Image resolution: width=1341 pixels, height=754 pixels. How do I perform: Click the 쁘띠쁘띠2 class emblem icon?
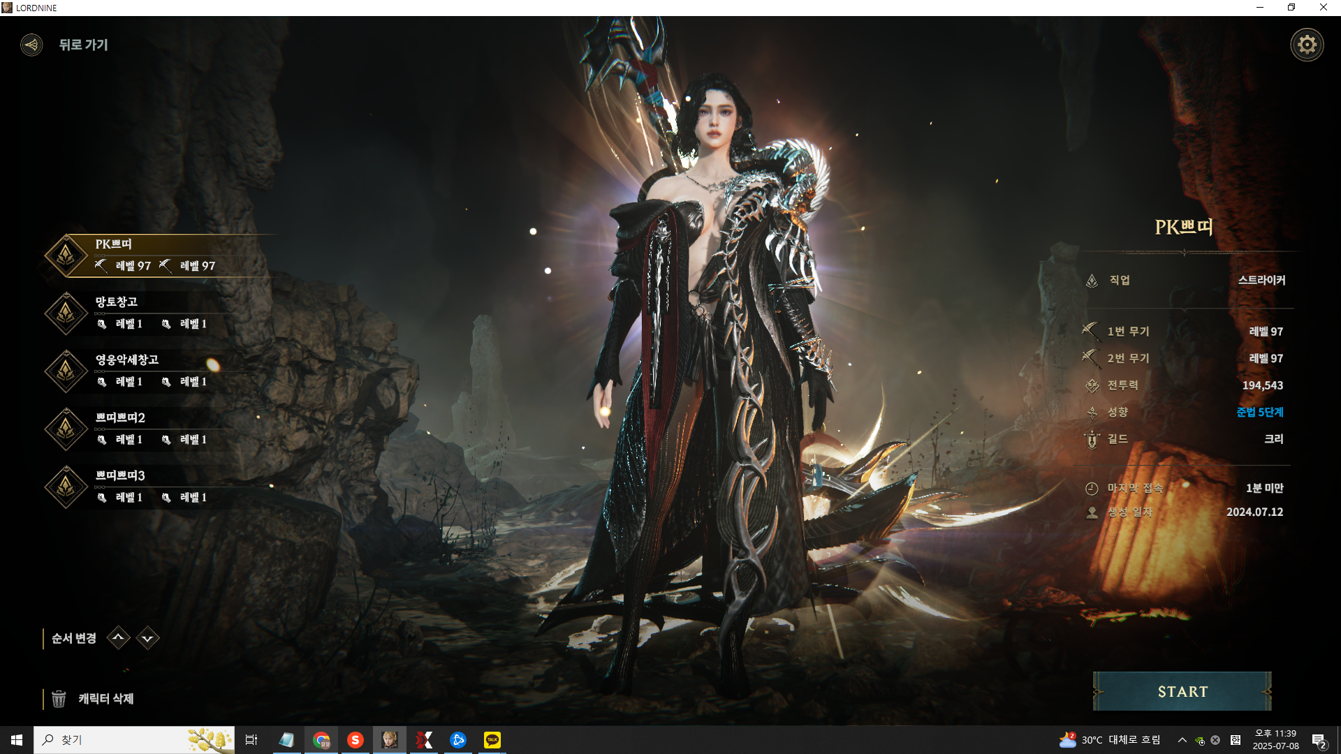pyautogui.click(x=66, y=429)
